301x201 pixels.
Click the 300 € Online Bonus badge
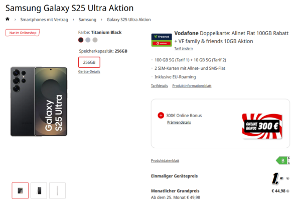[x=262, y=126]
